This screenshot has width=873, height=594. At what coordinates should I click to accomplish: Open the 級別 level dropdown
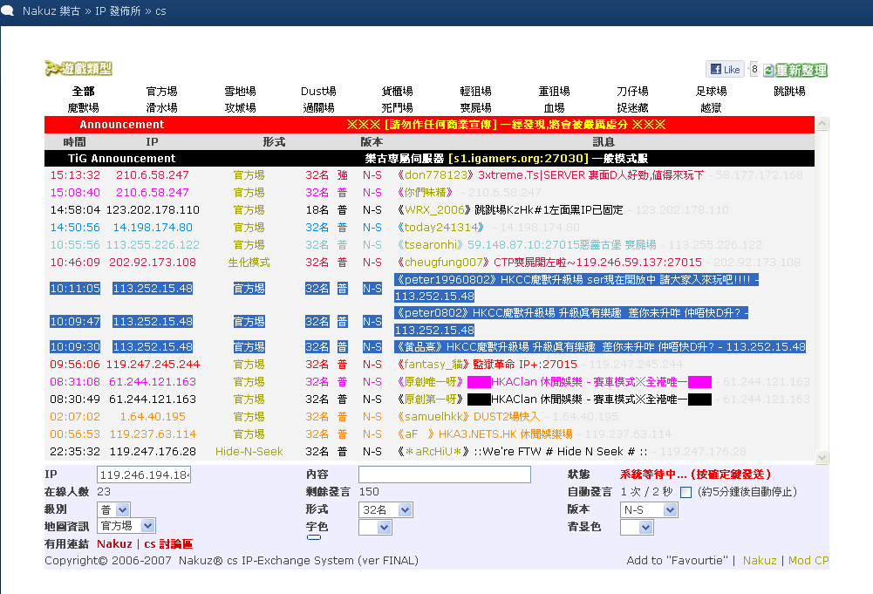tap(113, 509)
